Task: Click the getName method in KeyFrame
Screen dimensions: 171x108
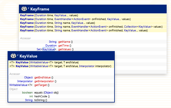Action: click(64, 42)
